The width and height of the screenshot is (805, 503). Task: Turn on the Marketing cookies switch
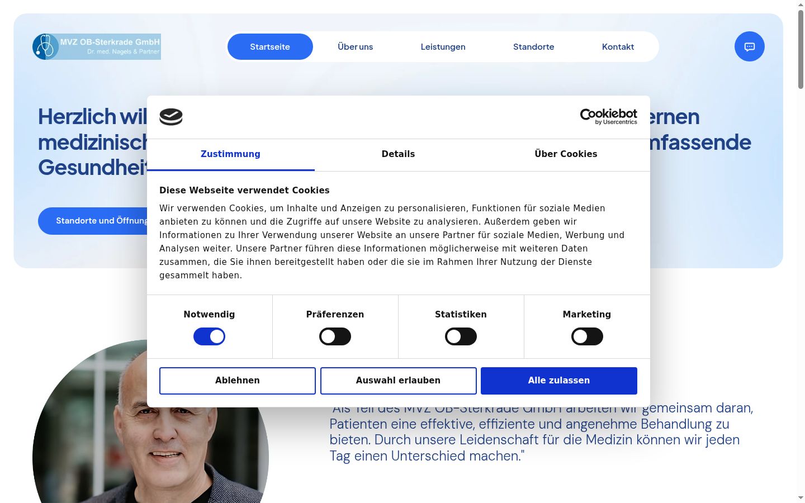pos(587,336)
